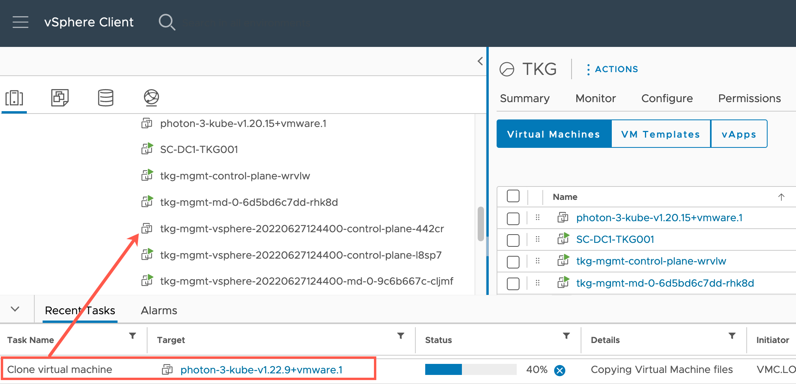Open the Details column filter

732,336
